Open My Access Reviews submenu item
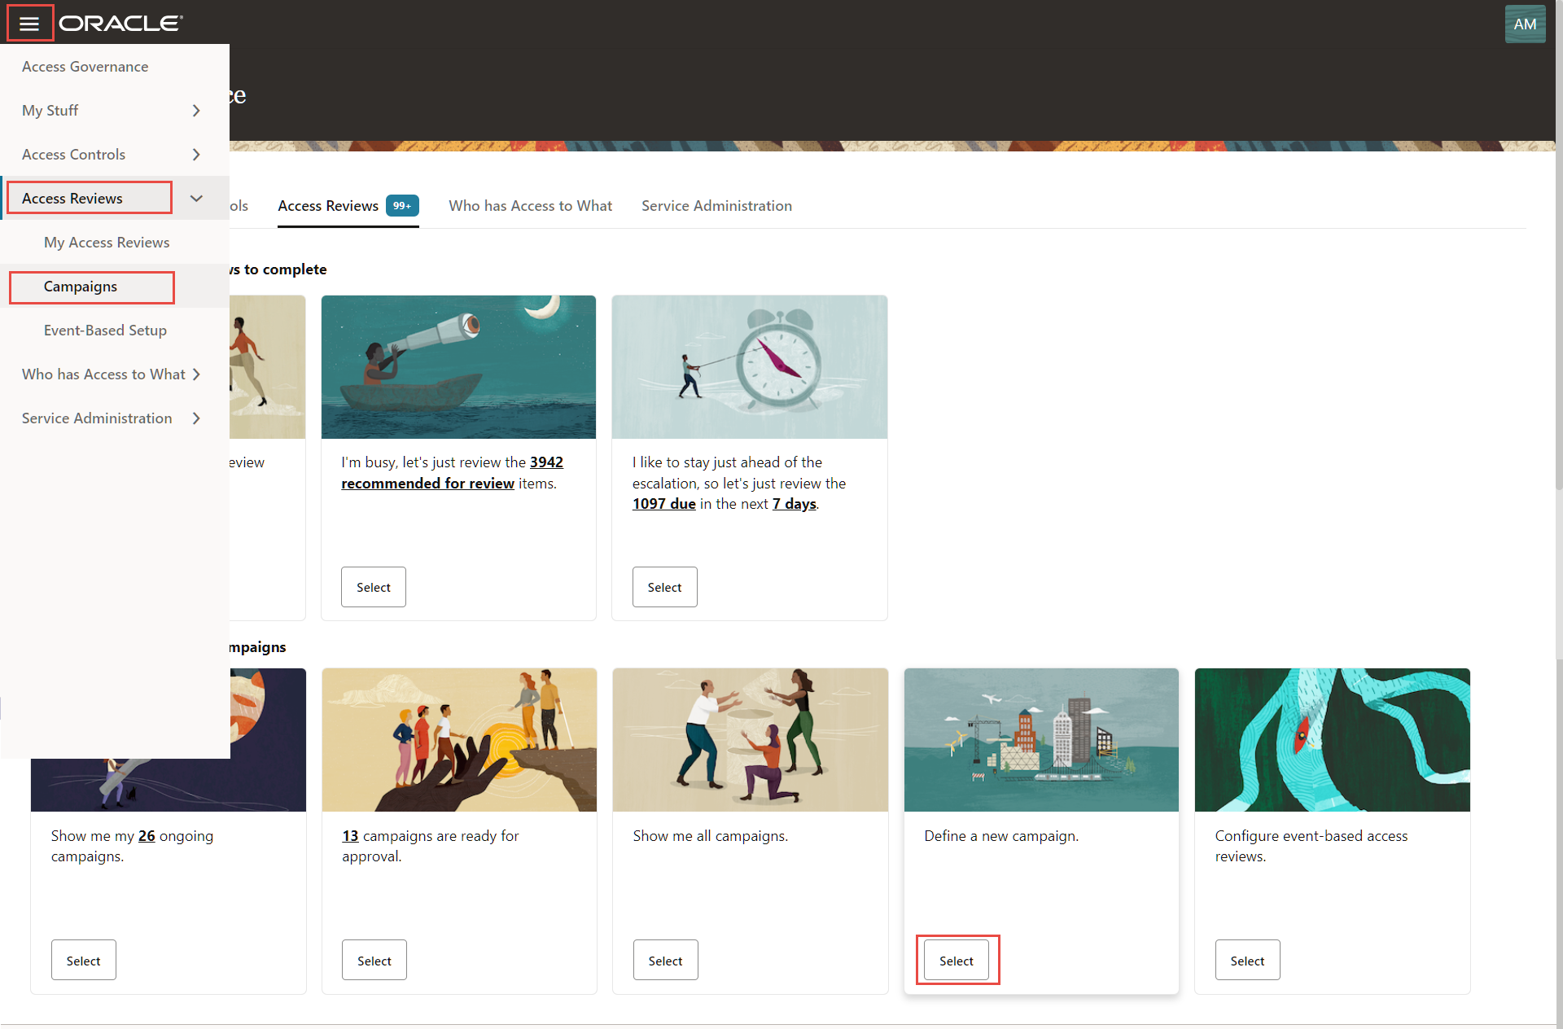The image size is (1563, 1029). click(107, 243)
